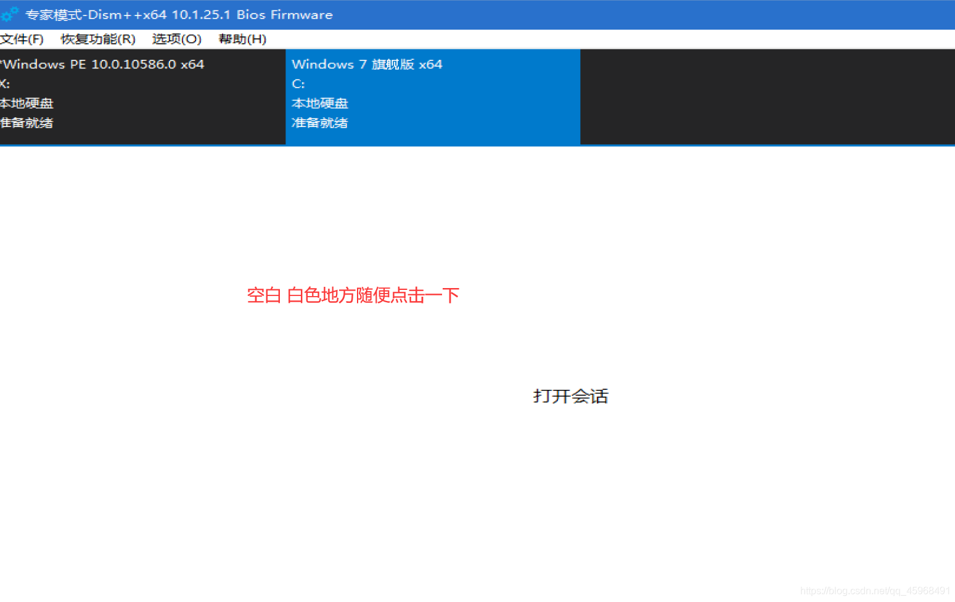Open the 选项(O) menu
The image size is (955, 602).
tap(176, 39)
